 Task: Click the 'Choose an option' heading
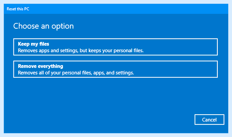(x=43, y=26)
